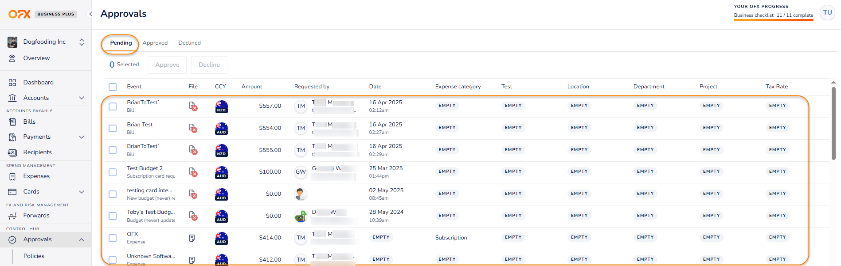This screenshot has height=266, width=841.
Task: Click the OFX logo in header
Action: [x=20, y=14]
